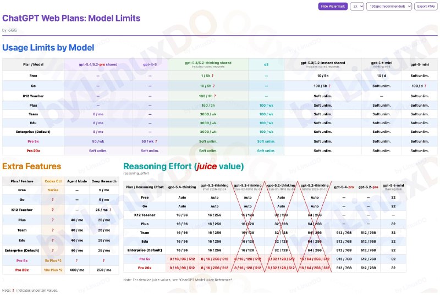Click the Usage Limits by Model heading
The image size is (440, 295).
point(48,48)
